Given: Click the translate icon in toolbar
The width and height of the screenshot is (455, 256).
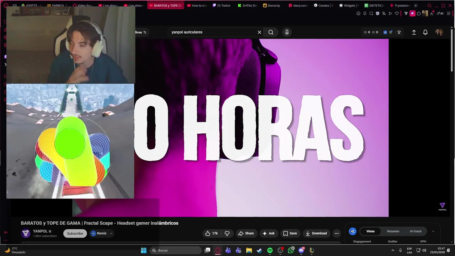Looking at the screenshot, I should (384, 14).
